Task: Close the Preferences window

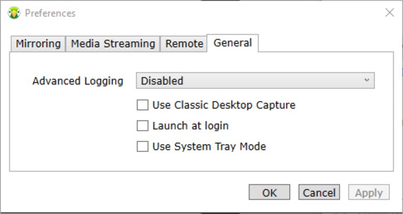Action: click(x=390, y=13)
